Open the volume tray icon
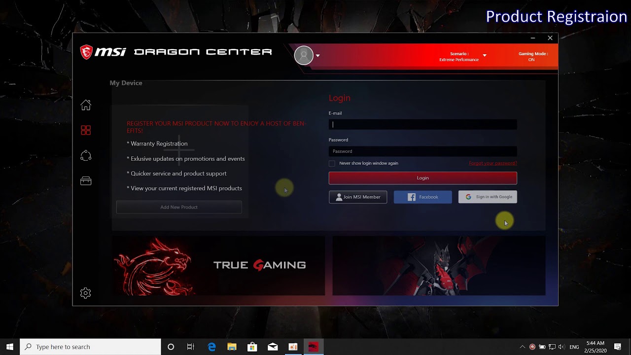 pos(561,347)
